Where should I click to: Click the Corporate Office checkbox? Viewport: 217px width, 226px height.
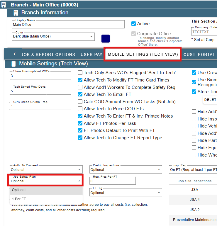pos(133,34)
